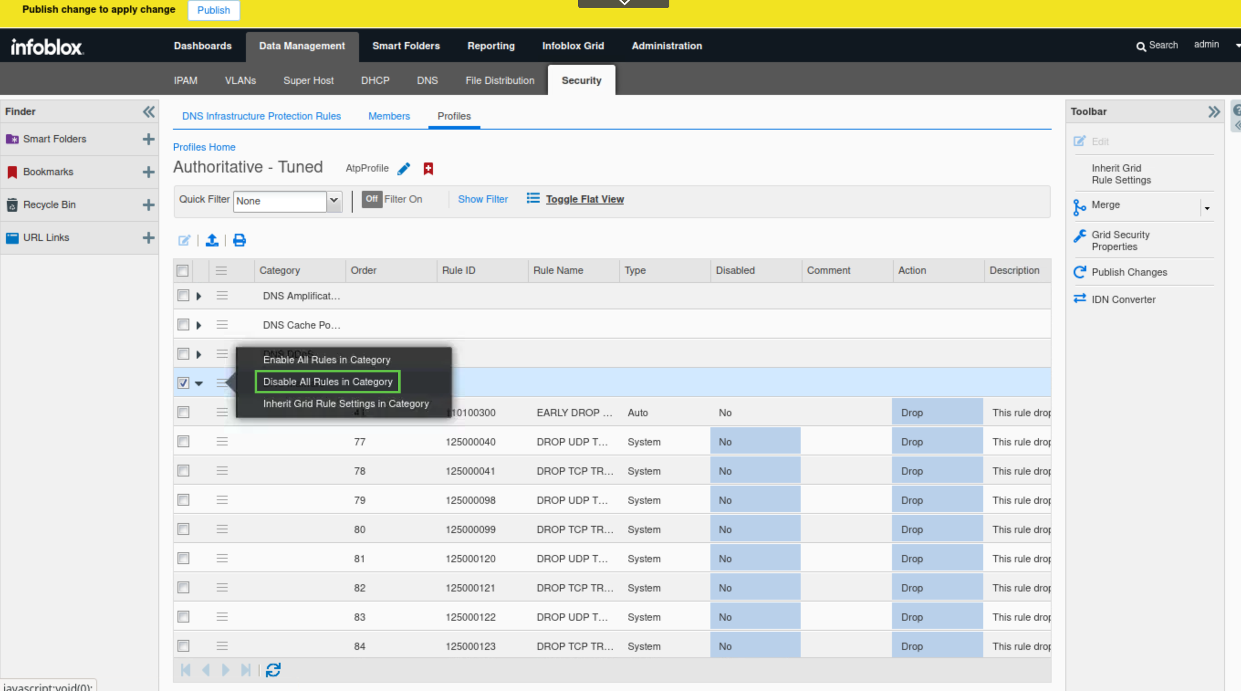Click the export upload icon above the table

click(x=212, y=240)
